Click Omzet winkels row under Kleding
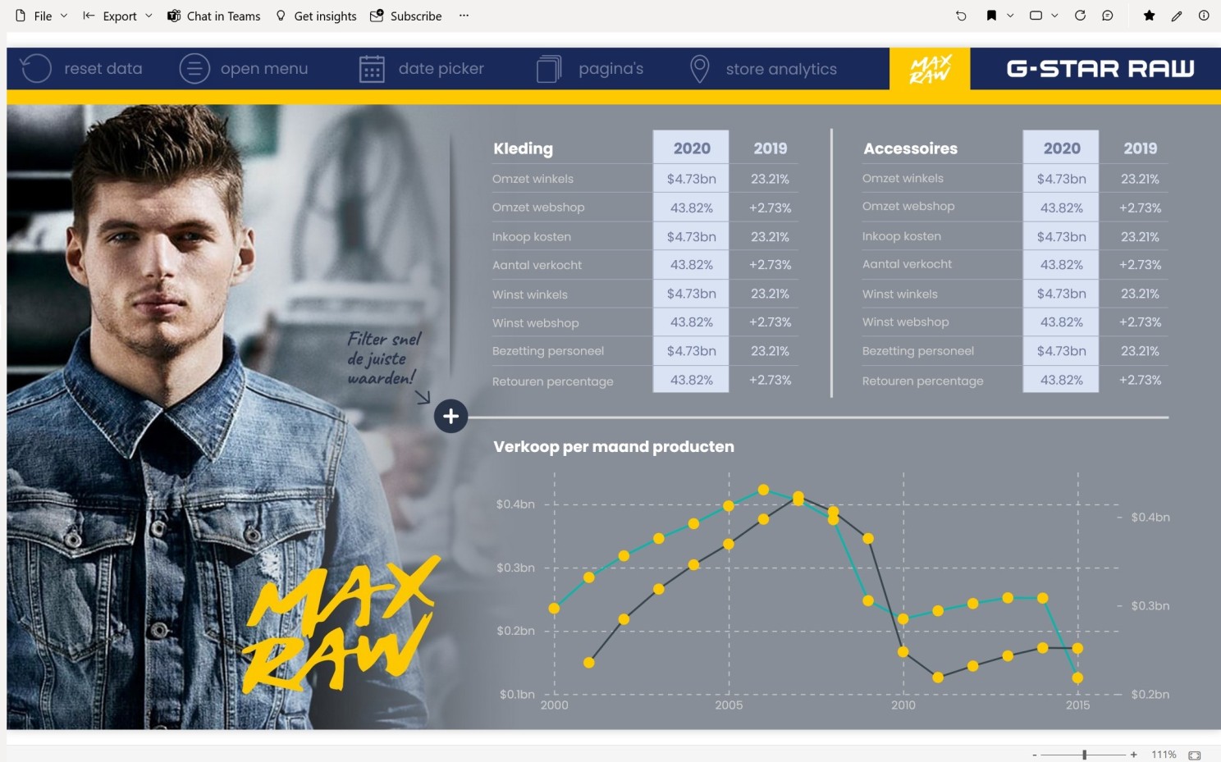This screenshot has width=1221, height=762. click(645, 179)
